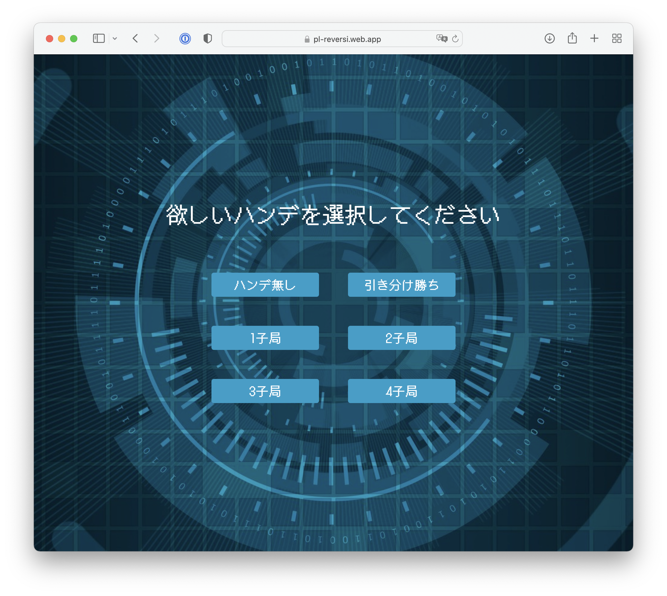Click the pl-reversi.web.app address field
The width and height of the screenshot is (667, 596).
tap(347, 39)
